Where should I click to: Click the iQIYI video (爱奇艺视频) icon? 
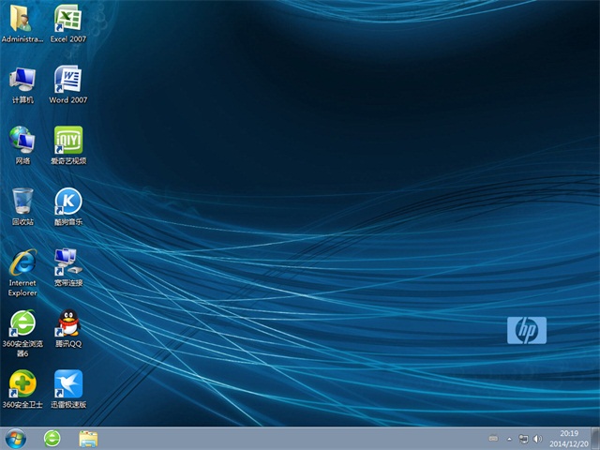coord(67,140)
